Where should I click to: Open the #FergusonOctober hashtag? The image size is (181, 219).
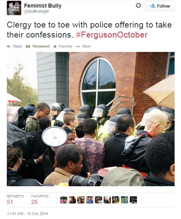pos(112,35)
